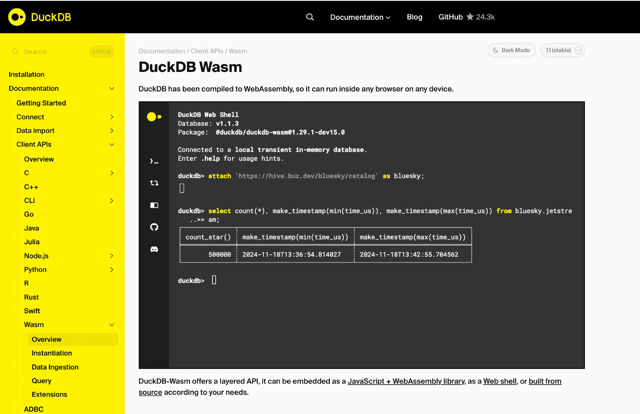This screenshot has height=414, width=640.
Task: Open the Swift sidebar item
Action: [32, 311]
